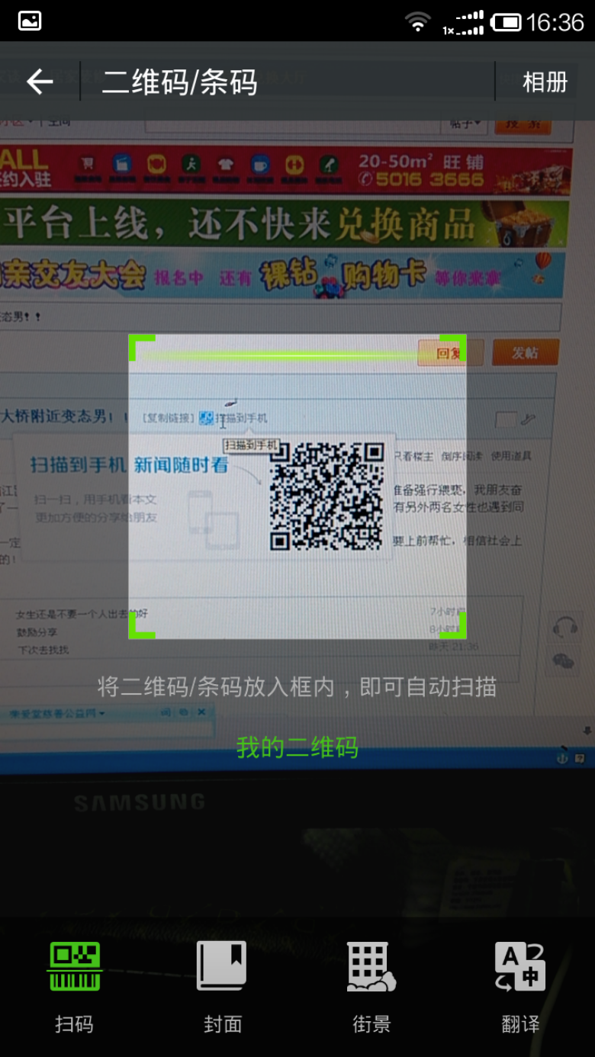Select the 扫码 scan code tab
Image resolution: width=595 pixels, height=1057 pixels.
74,987
